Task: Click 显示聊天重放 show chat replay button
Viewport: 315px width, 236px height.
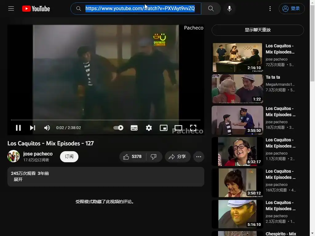Action: tap(258, 30)
